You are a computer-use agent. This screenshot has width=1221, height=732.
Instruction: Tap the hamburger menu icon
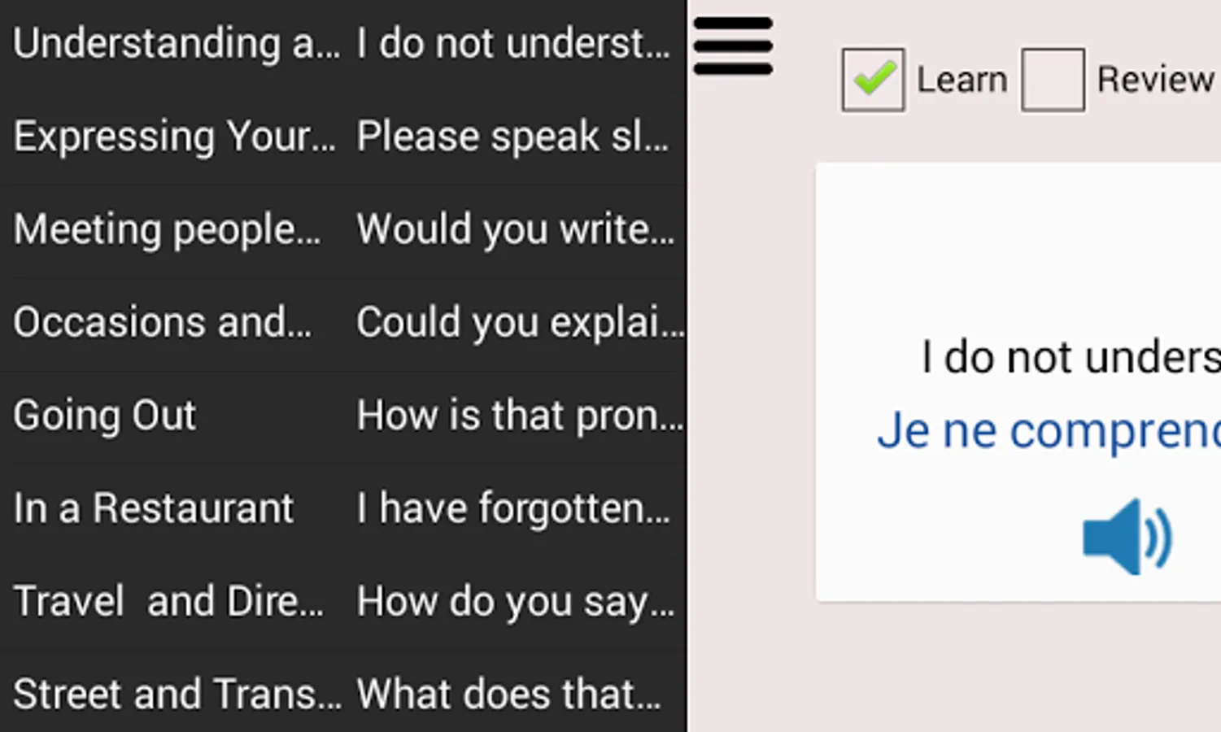click(733, 46)
